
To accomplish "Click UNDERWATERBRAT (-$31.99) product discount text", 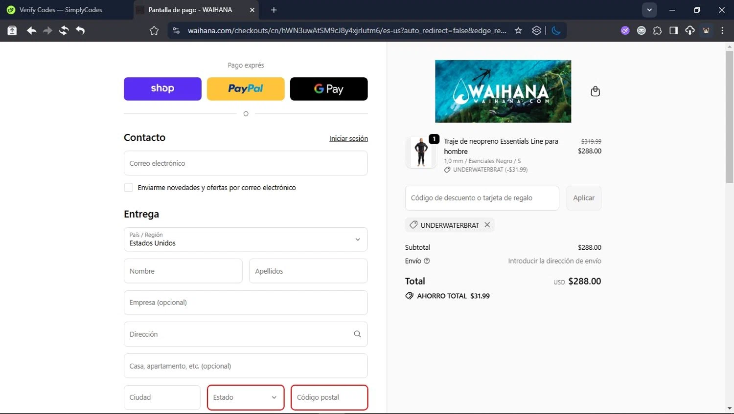I will 490,170.
